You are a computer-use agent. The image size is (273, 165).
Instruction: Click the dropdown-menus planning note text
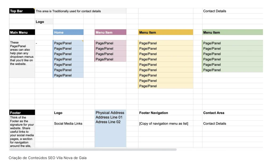[x=22, y=53]
